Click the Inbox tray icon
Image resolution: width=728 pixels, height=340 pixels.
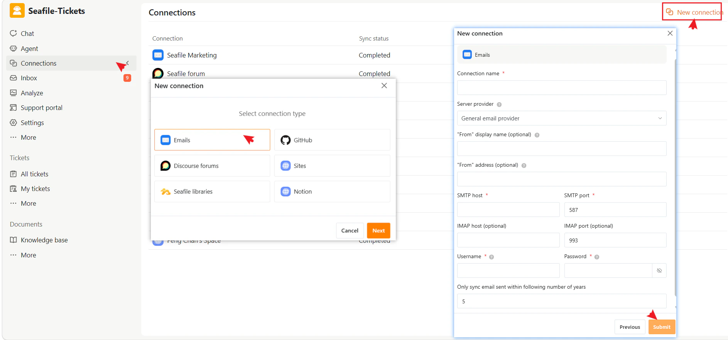[x=14, y=78]
